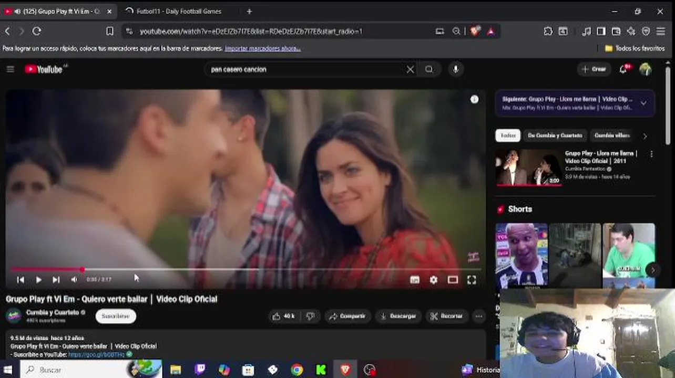Open the media control music-note icon

coord(586,31)
